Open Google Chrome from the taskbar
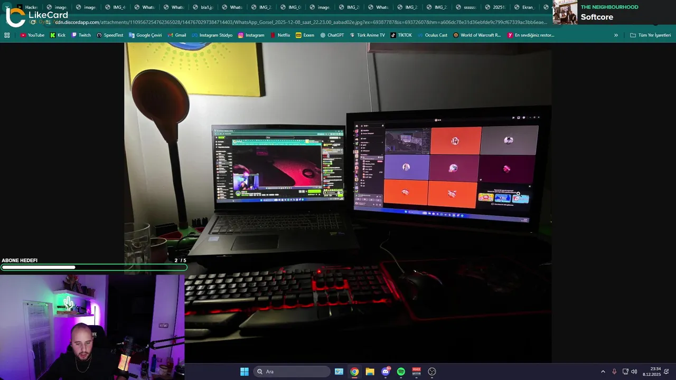 click(354, 372)
